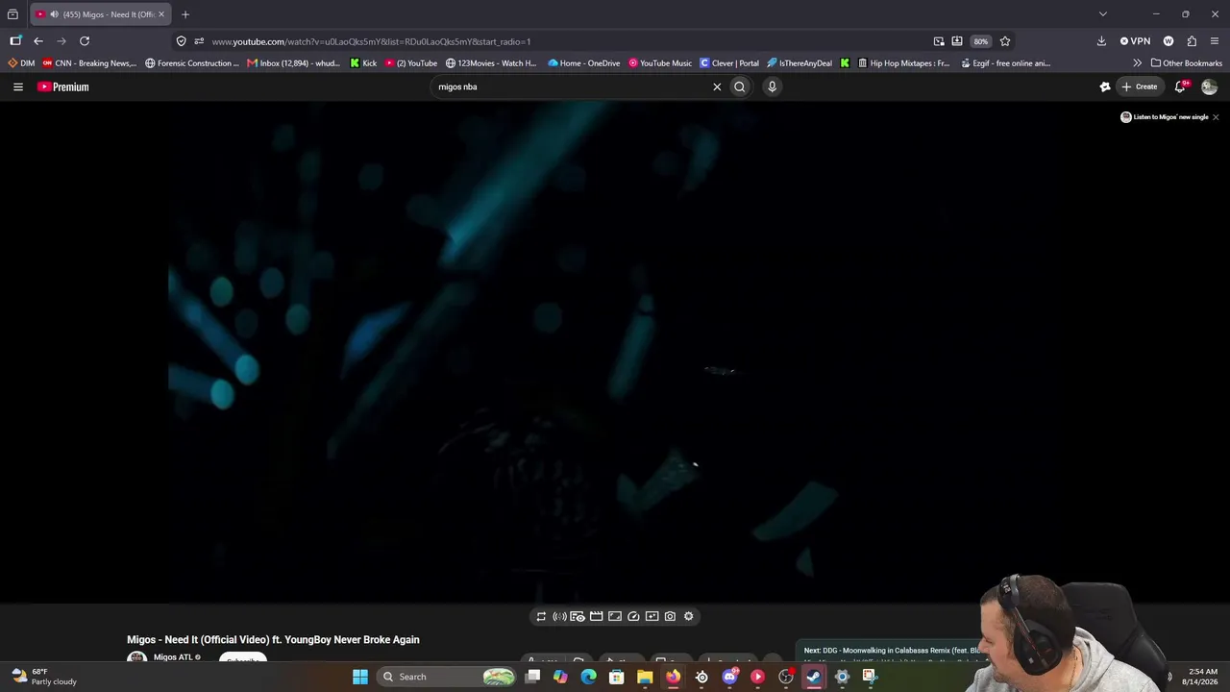The image size is (1230, 692).
Task: Open the YouTube Music bookmark
Action: coord(660,63)
